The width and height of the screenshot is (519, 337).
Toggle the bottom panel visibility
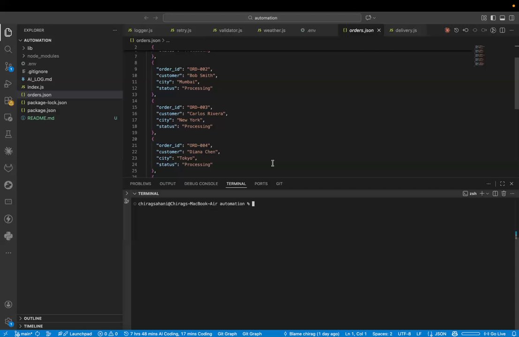click(x=502, y=18)
